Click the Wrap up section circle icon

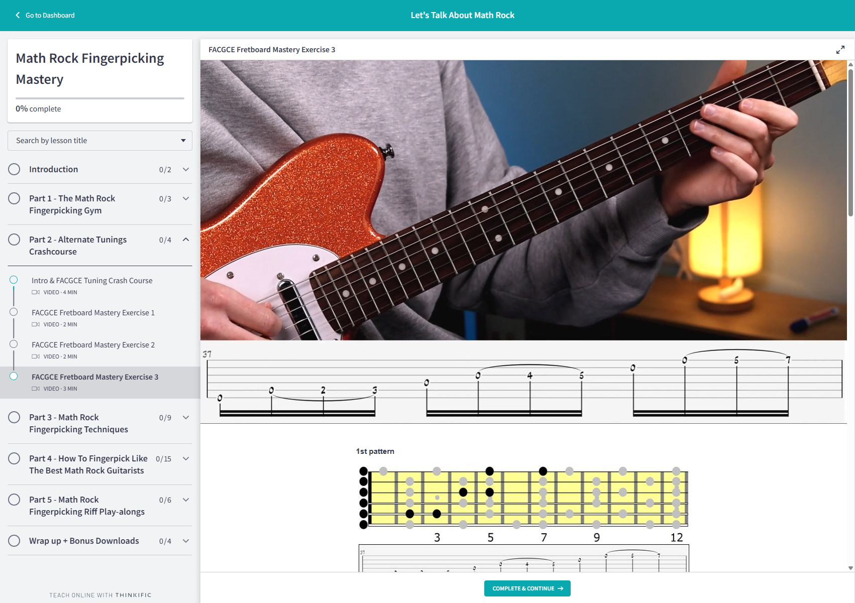pos(14,541)
